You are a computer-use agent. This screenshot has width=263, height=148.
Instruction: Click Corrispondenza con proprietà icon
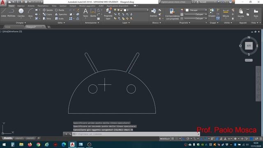coord(172,14)
